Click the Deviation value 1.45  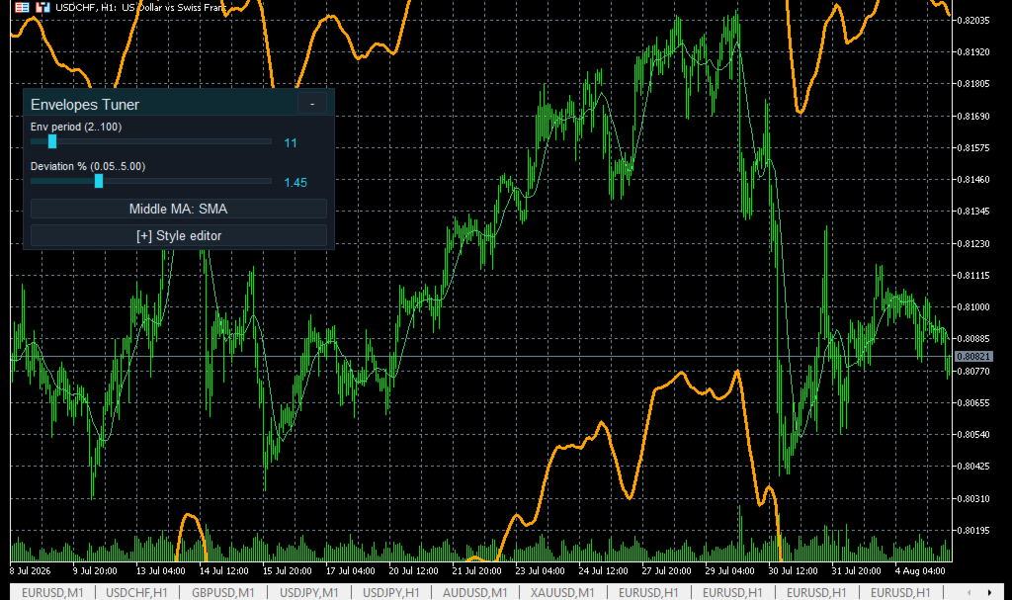pyautogui.click(x=295, y=183)
